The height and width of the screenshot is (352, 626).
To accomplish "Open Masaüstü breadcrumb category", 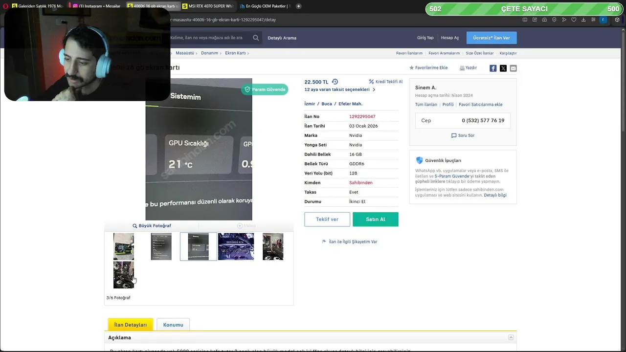I will point(185,53).
